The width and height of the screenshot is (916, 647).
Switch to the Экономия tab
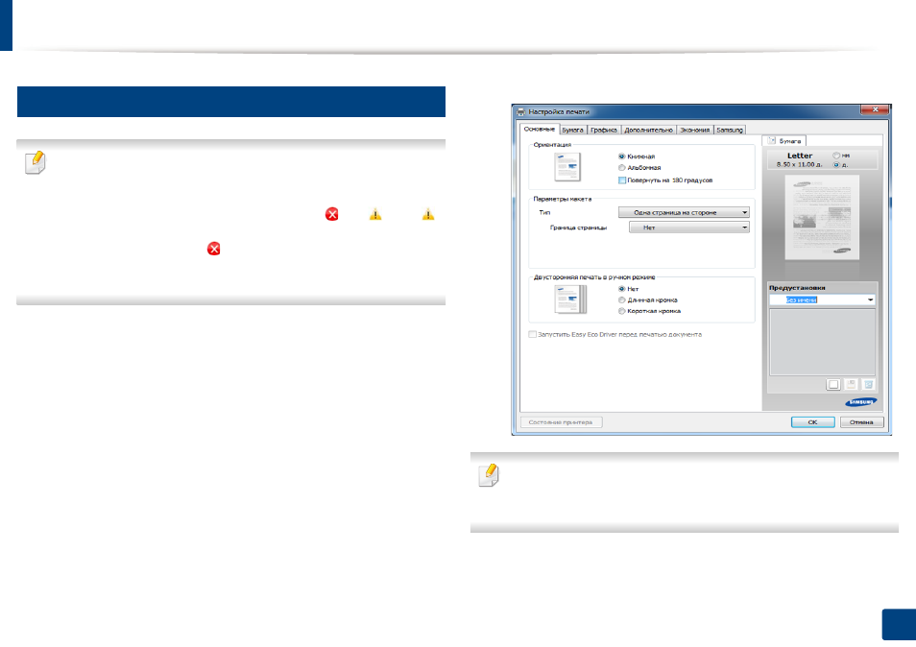[694, 131]
